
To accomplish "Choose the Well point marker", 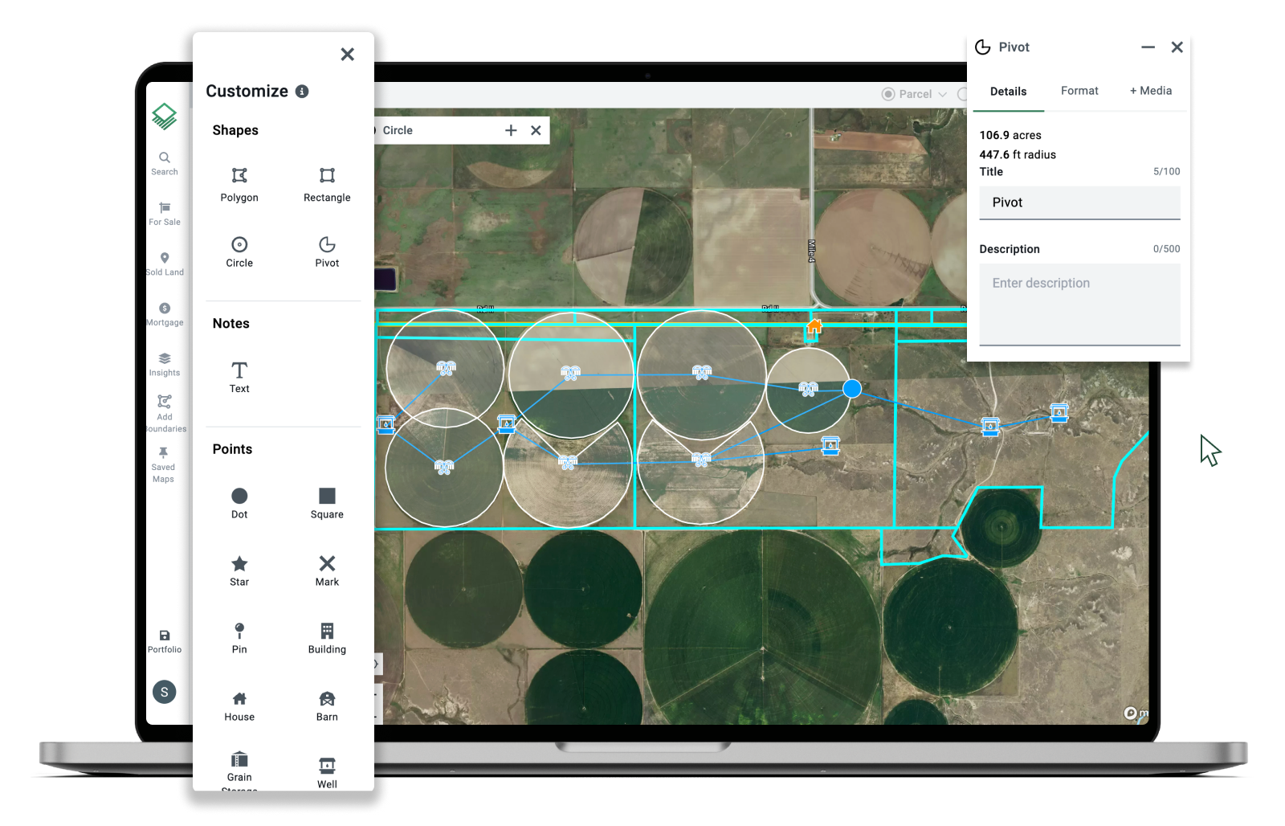I will click(x=326, y=770).
